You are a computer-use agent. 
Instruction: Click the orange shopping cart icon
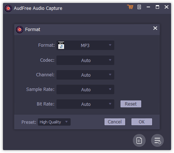(x=130, y=7)
